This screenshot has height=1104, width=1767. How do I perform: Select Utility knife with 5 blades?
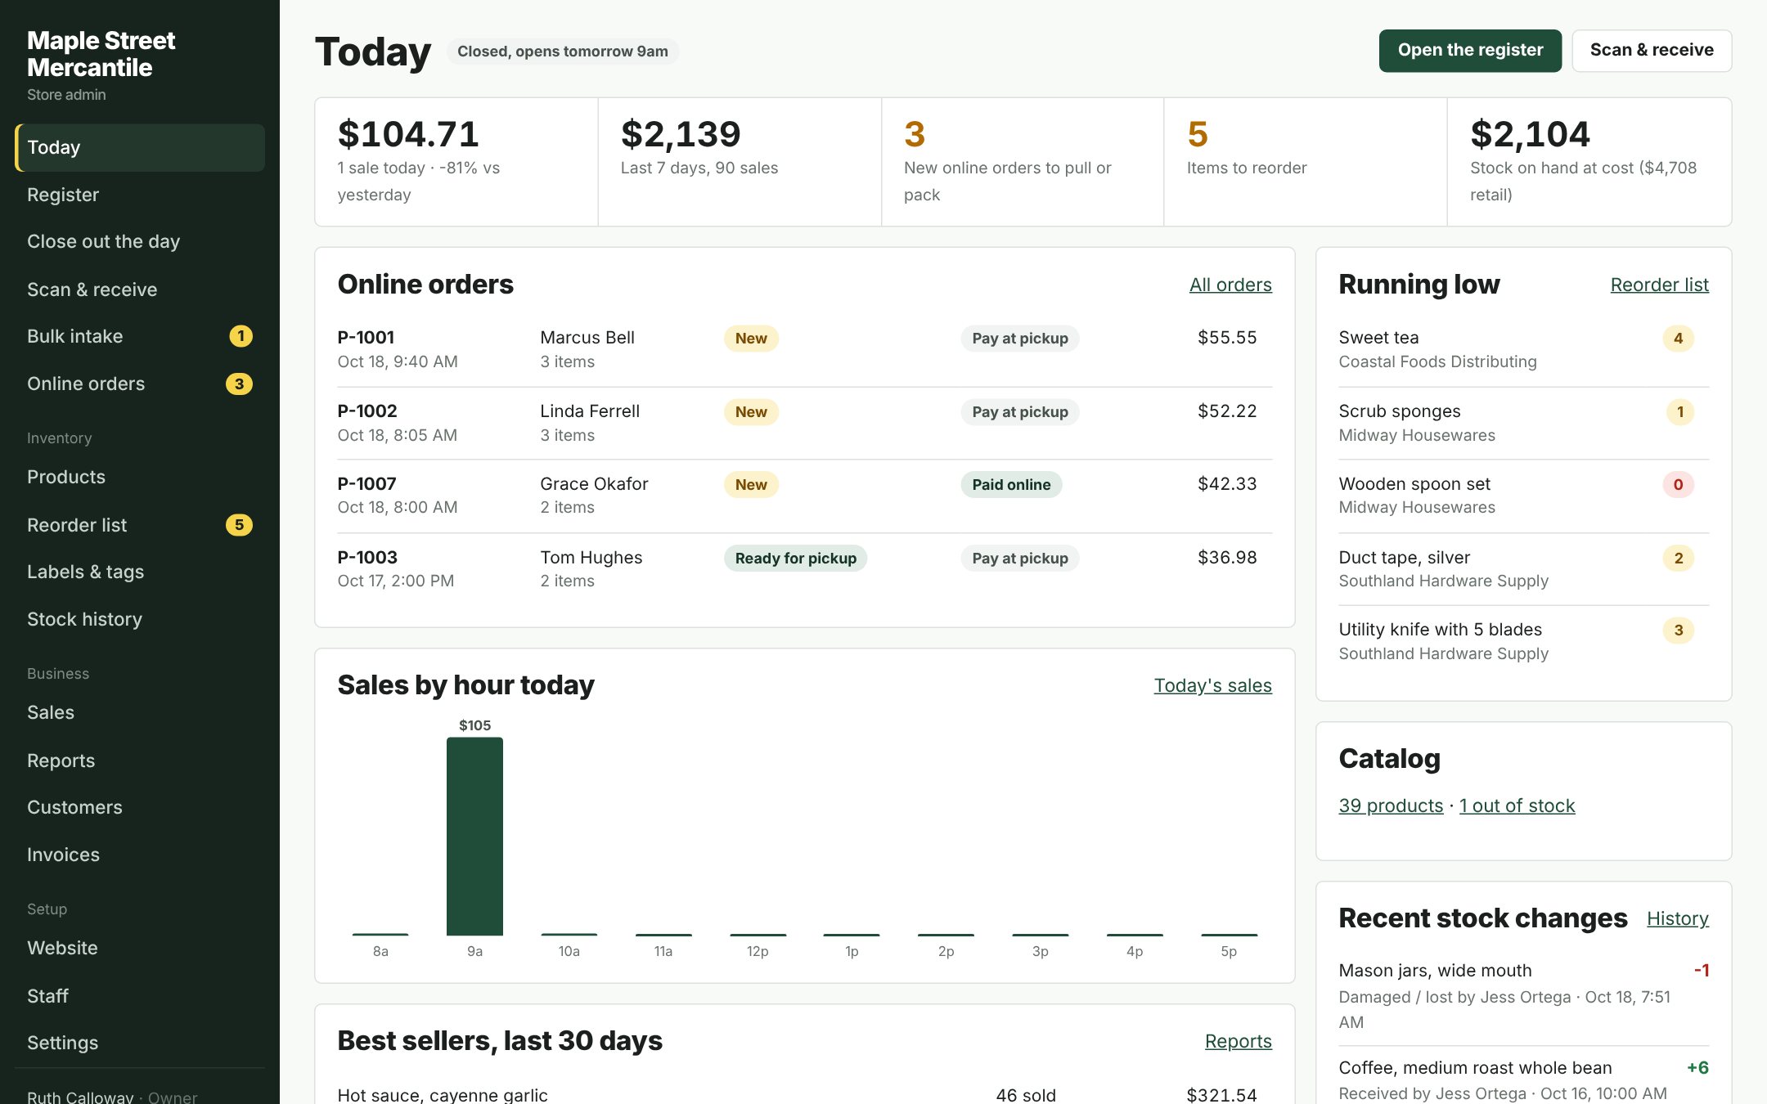coord(1523,641)
